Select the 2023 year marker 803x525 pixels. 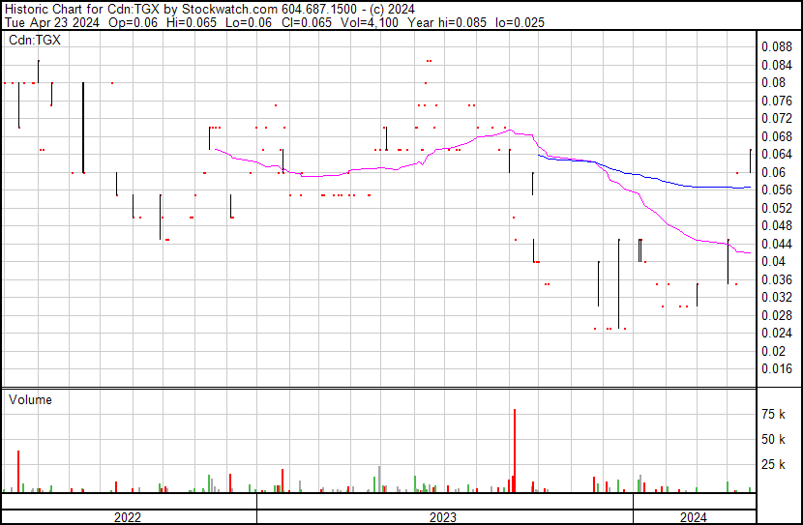(443, 517)
